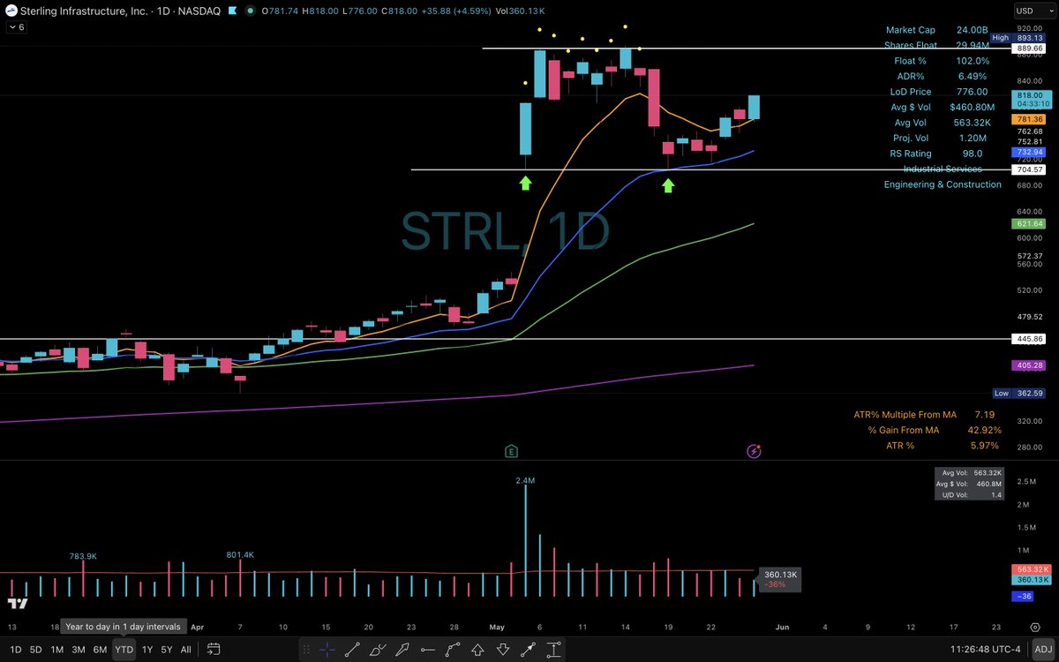Choose the price range measure tool
Screen dimensions: 1059x662
point(553,650)
